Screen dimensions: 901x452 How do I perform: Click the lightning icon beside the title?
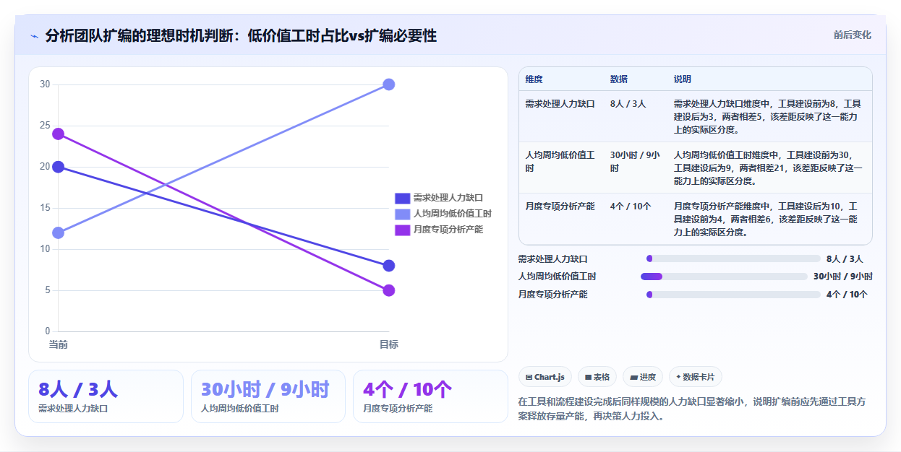coord(34,36)
